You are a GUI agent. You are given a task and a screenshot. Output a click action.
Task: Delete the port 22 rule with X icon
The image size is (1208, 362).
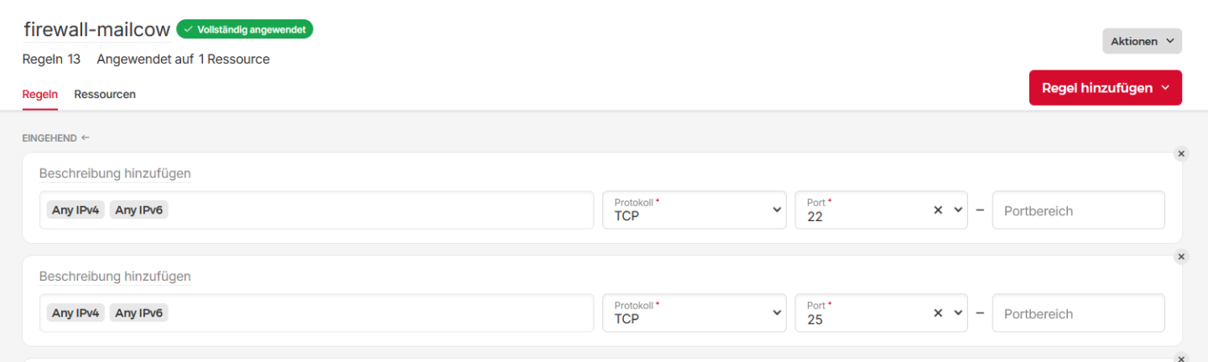(1181, 153)
